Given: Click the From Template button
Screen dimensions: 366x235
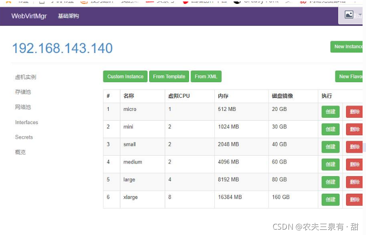Looking at the screenshot, I should pos(169,76).
